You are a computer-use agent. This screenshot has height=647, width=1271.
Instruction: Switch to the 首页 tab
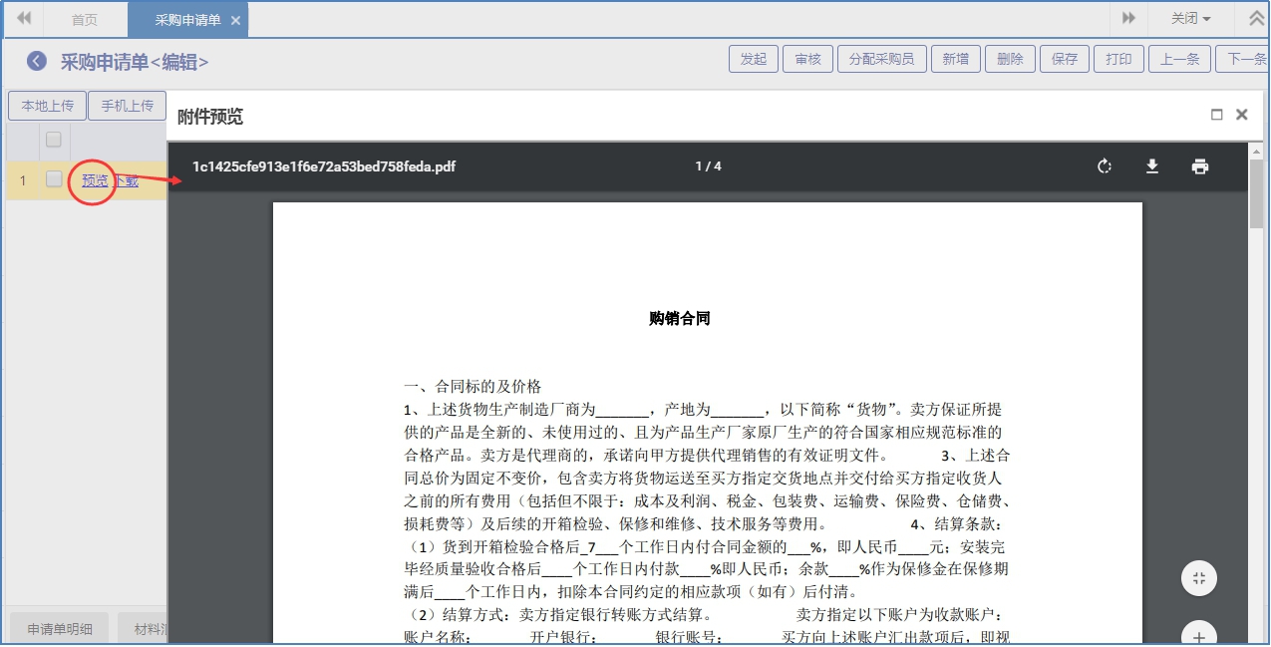click(85, 20)
